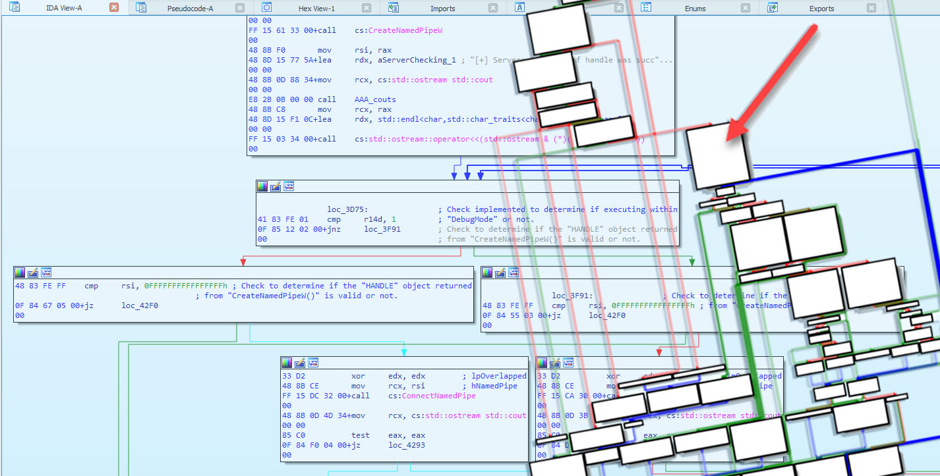Select the aServerChecking_1 operand
The image size is (940, 476).
(417, 60)
